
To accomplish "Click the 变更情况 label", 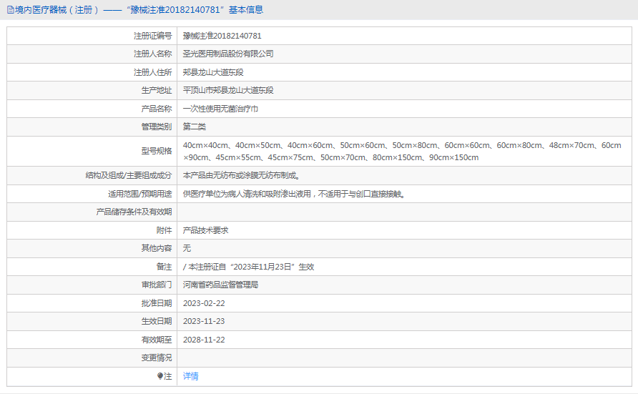I will (x=156, y=358).
